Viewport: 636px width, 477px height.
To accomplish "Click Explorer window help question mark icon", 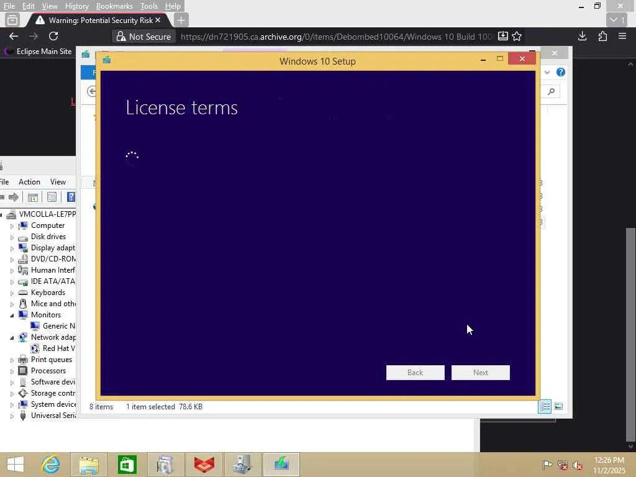I will (561, 72).
